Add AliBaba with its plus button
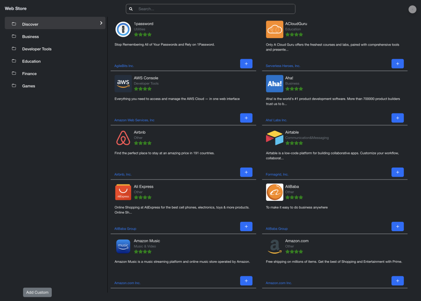The height and width of the screenshot is (301, 421). point(398,226)
